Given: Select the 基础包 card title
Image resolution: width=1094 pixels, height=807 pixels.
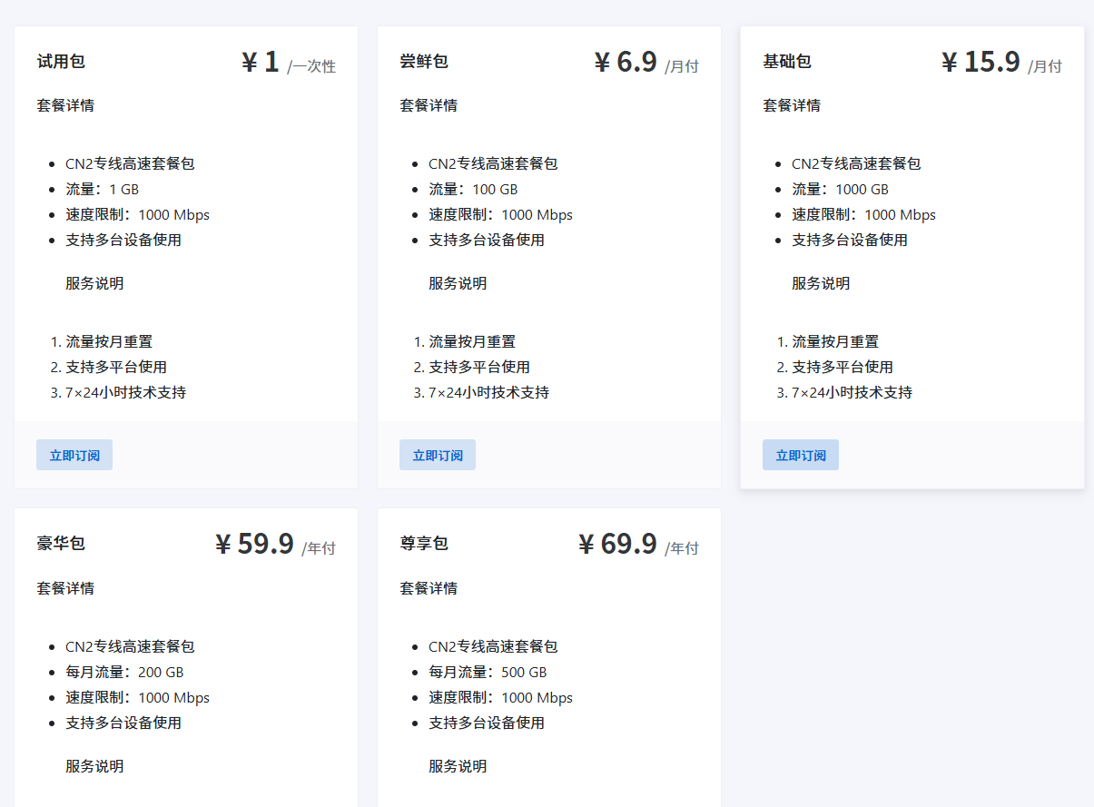Looking at the screenshot, I should click(787, 62).
